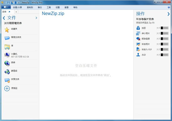Click the 网络 network globe icon
Viewport: 172px width, 121px height.
pos(7,63)
